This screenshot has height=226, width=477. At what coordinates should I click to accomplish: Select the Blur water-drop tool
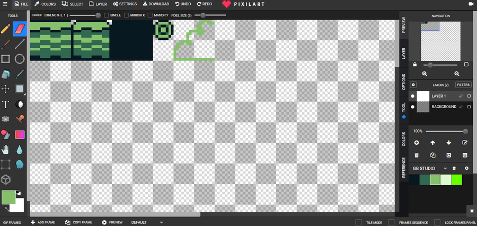click(x=20, y=150)
